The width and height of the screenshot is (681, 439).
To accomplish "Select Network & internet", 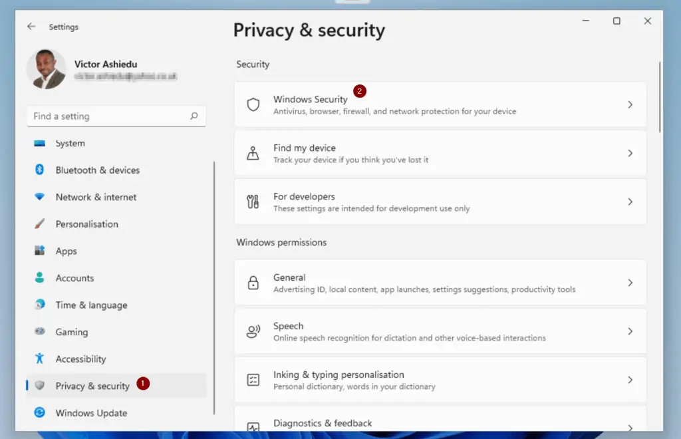I will pyautogui.click(x=116, y=197).
